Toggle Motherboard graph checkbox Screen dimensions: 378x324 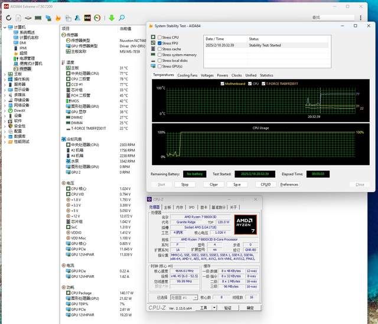point(222,84)
